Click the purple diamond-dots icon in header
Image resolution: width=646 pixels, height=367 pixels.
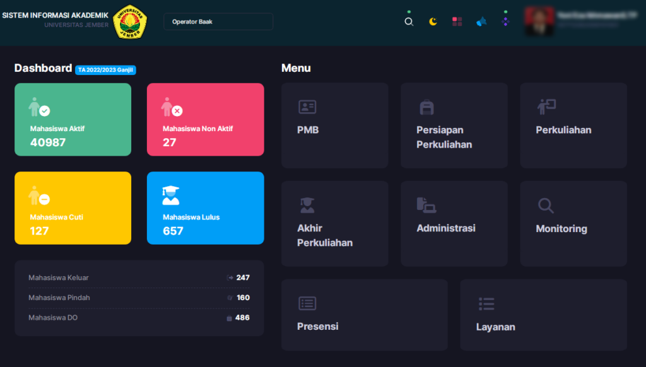point(505,21)
